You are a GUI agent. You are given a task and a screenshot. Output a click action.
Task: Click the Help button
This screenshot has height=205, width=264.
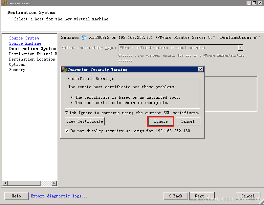[16, 196]
